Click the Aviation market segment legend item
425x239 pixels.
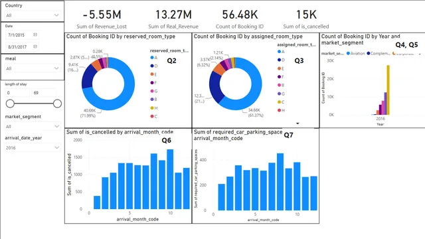356,53
